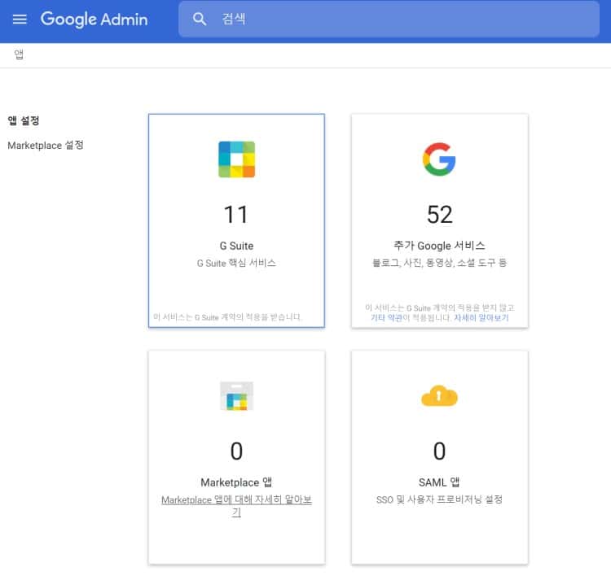
Task: Focus the 검색 search input field
Action: pos(407,19)
